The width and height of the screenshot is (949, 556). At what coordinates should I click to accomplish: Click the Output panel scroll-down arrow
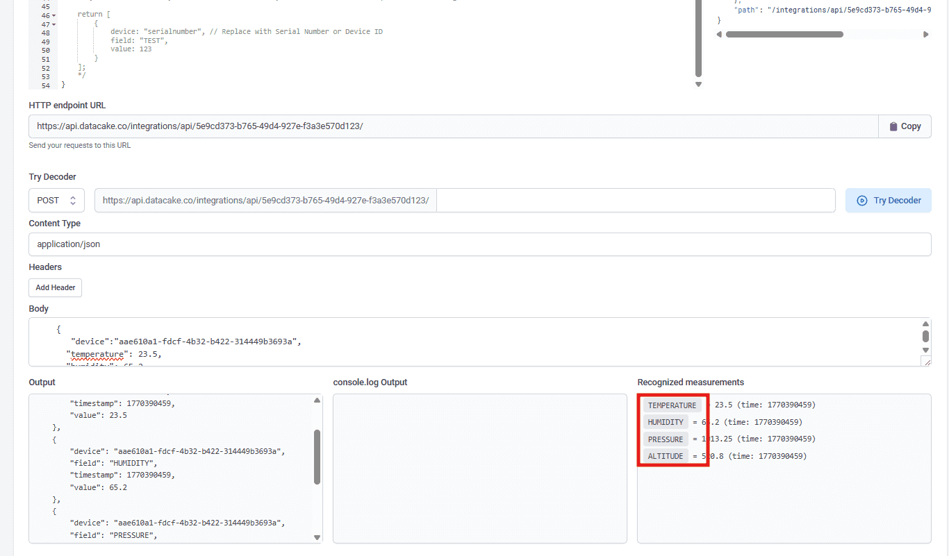[x=317, y=537]
